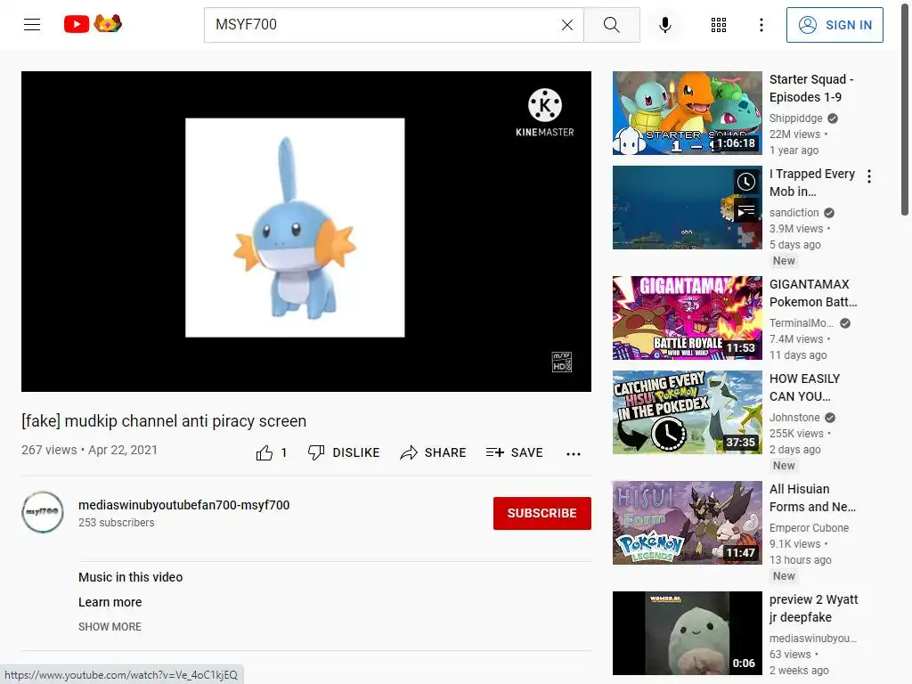Open the header settings three-dot menu
The width and height of the screenshot is (912, 684).
click(x=761, y=25)
